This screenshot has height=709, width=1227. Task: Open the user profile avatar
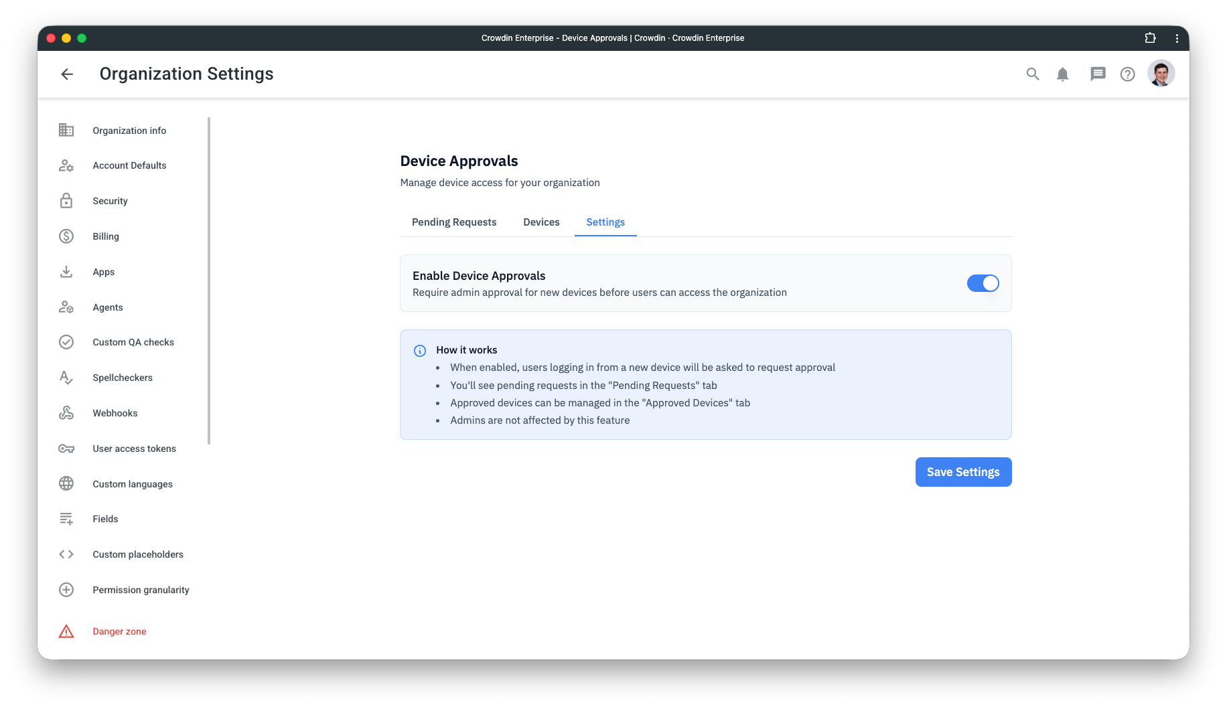click(x=1161, y=74)
